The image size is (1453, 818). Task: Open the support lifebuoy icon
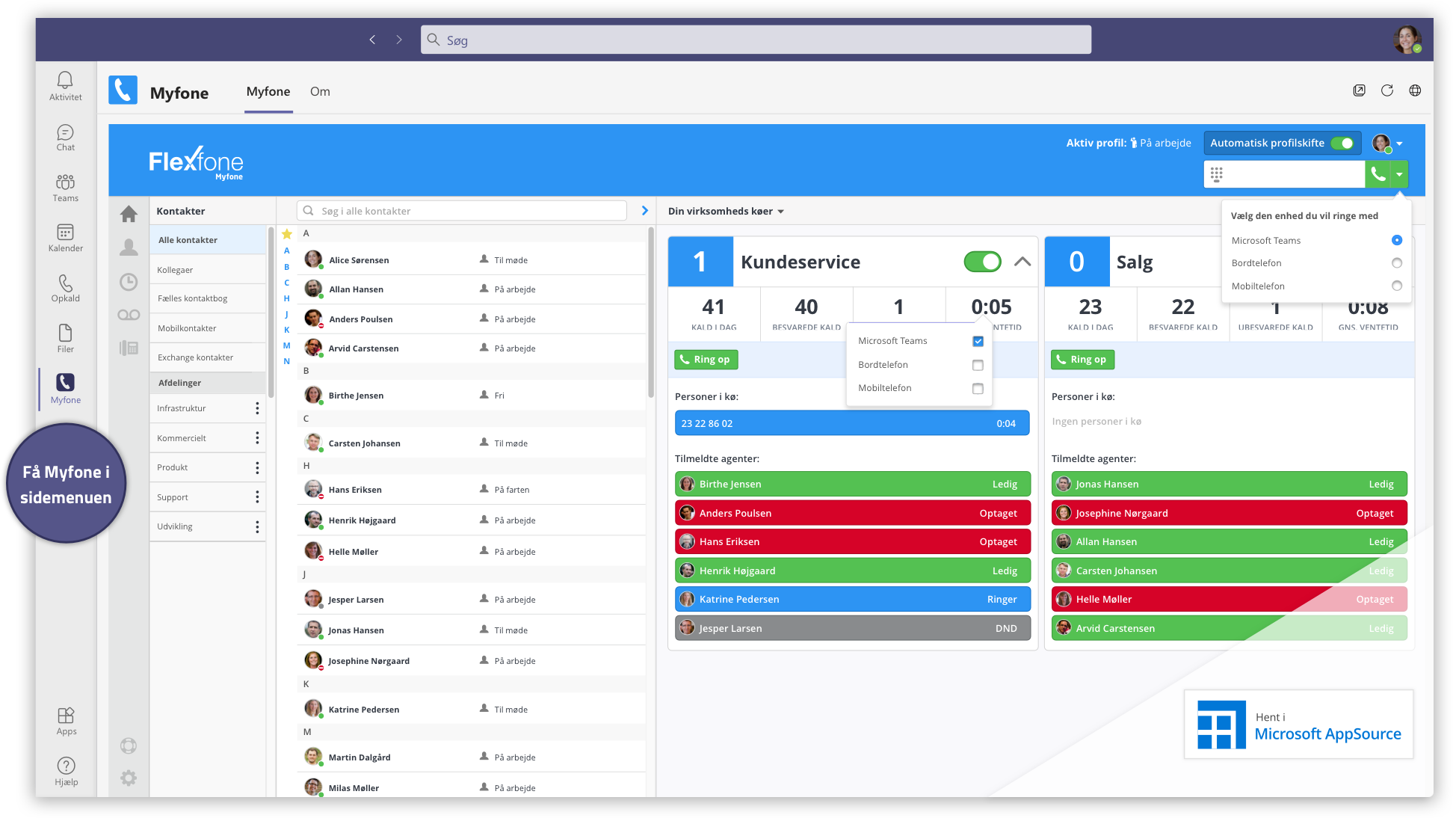click(129, 745)
